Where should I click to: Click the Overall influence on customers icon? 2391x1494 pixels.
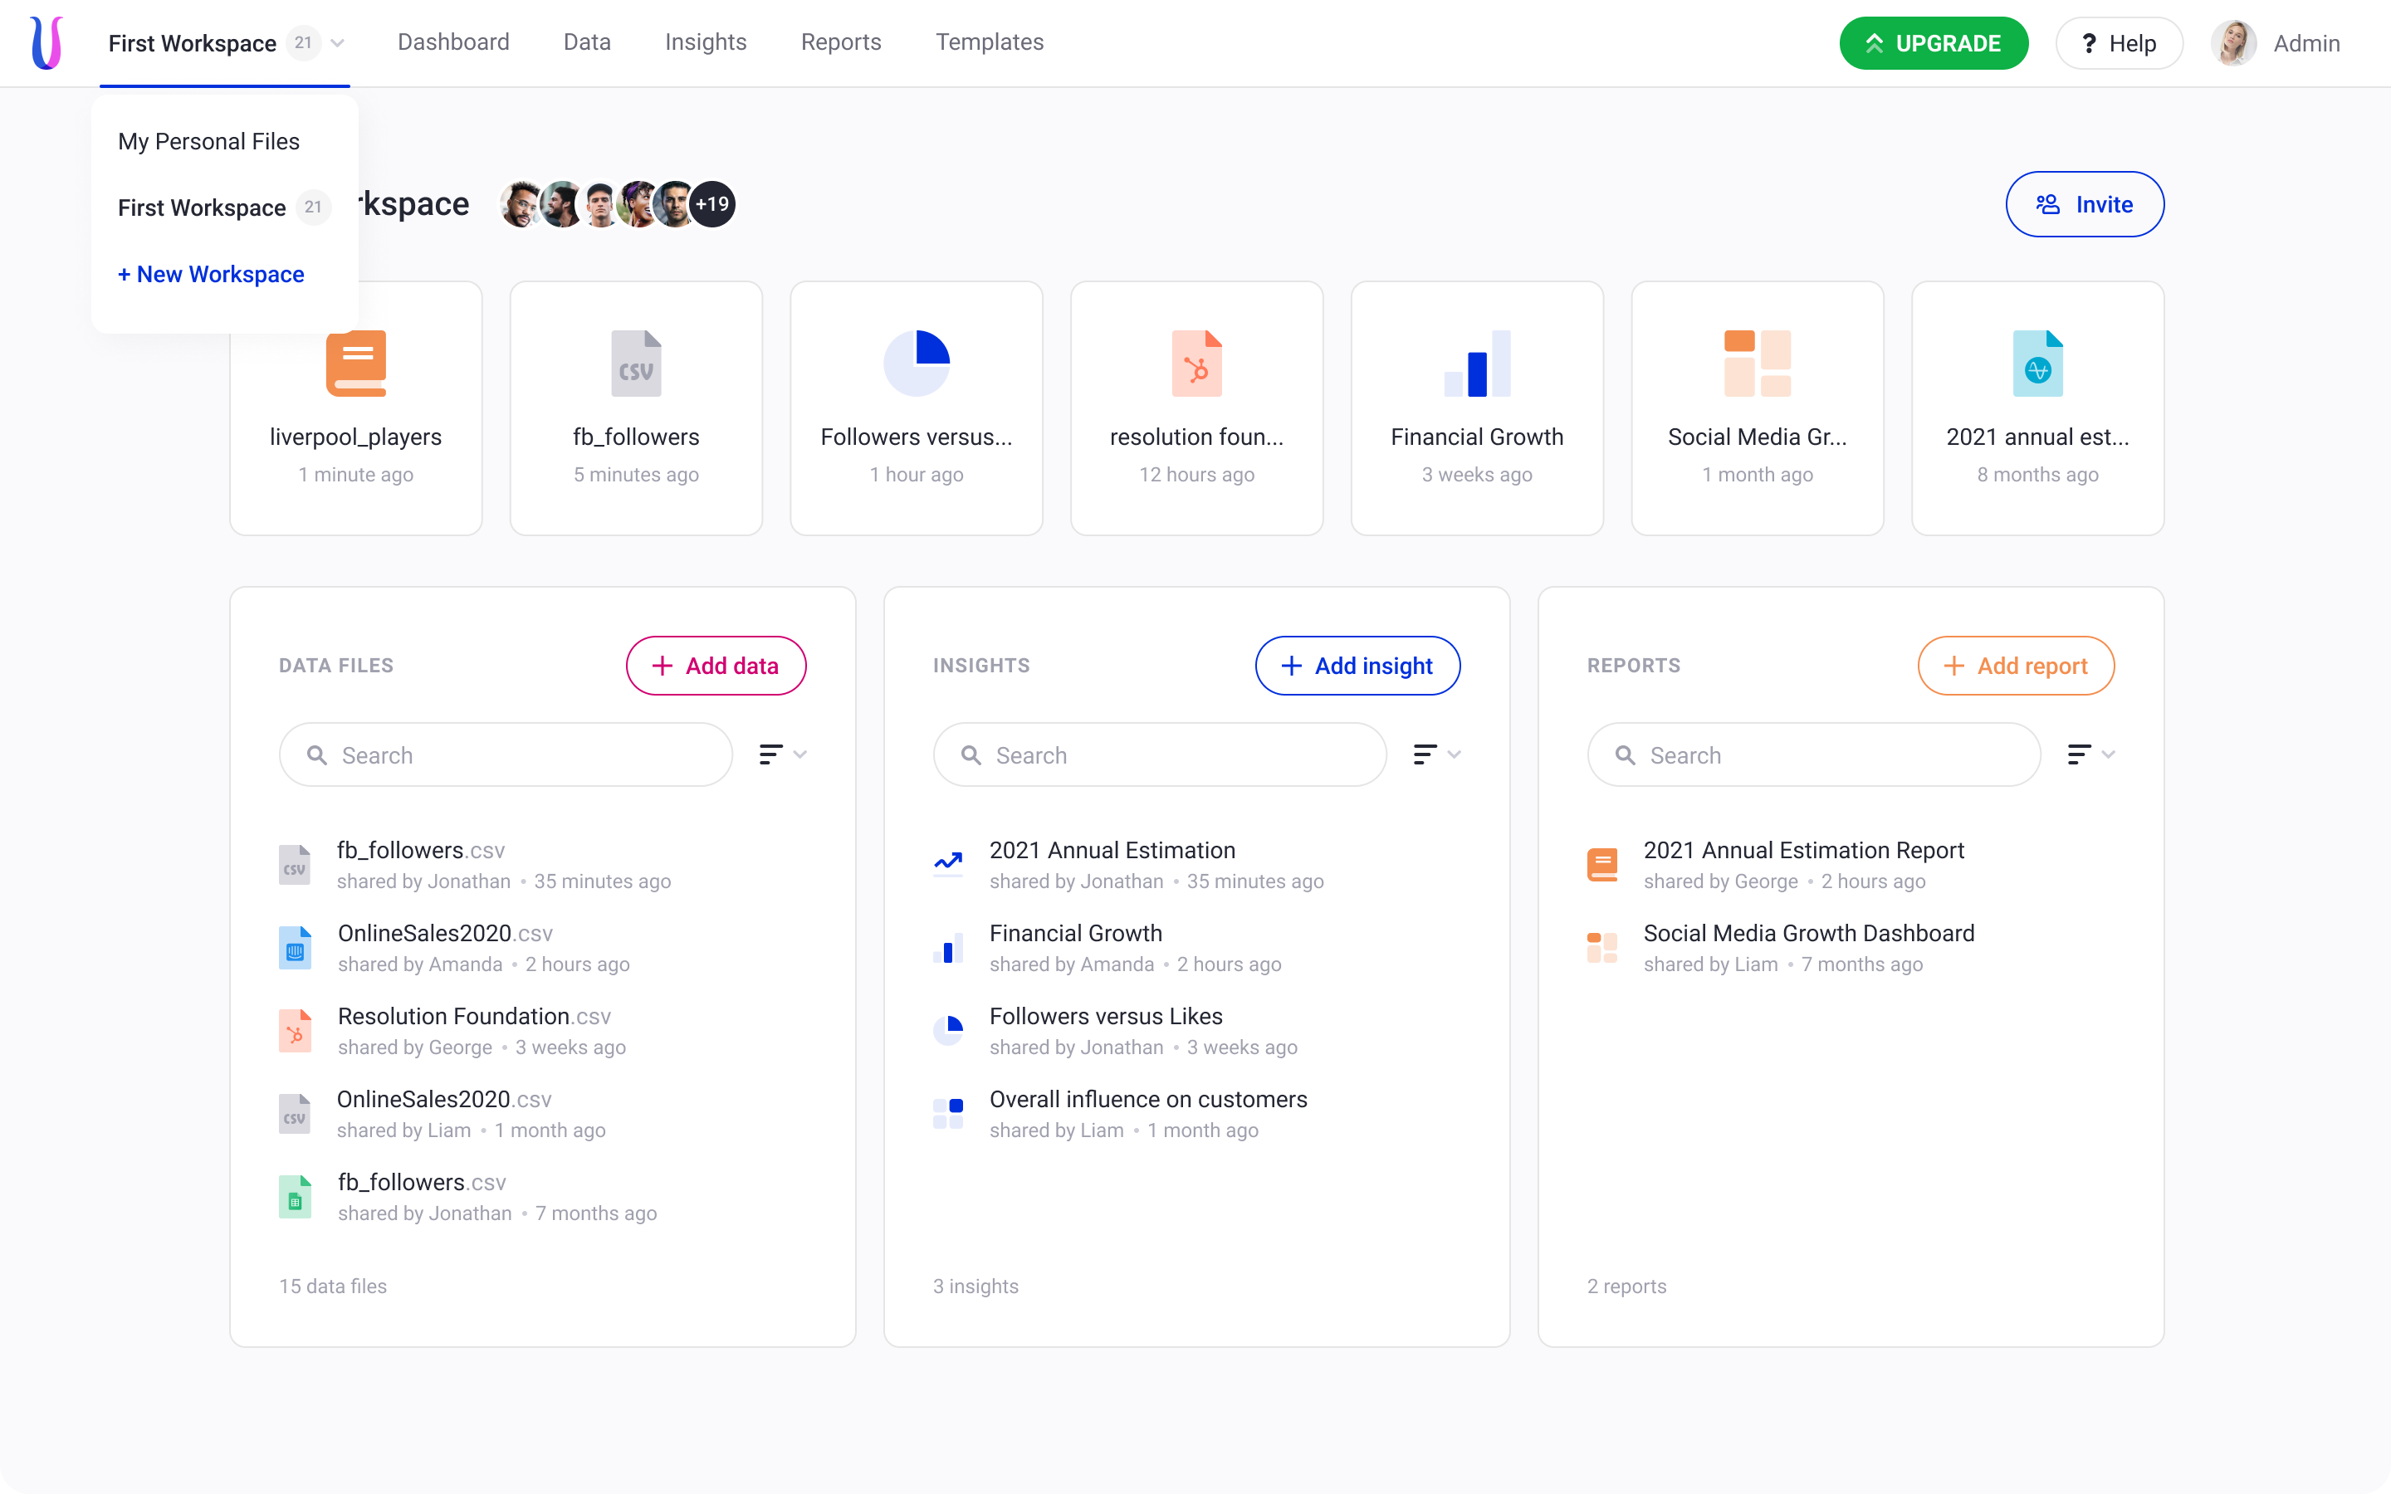(x=948, y=1112)
